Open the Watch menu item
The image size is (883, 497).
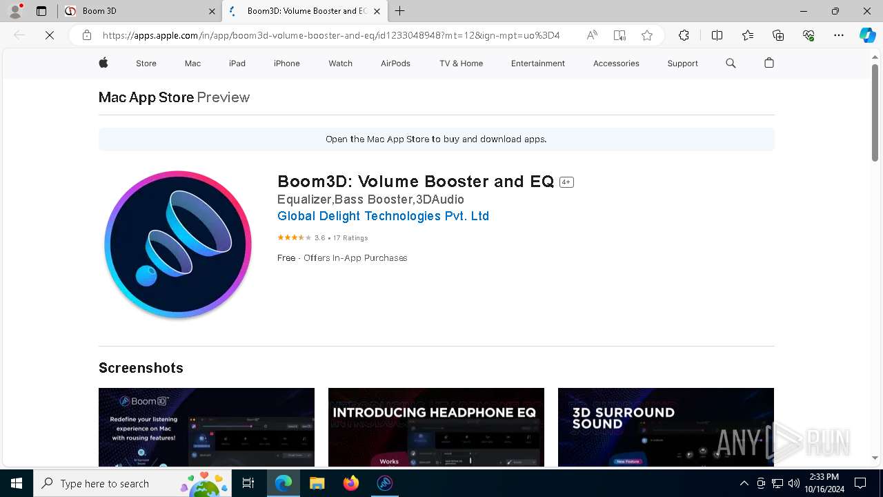(340, 64)
